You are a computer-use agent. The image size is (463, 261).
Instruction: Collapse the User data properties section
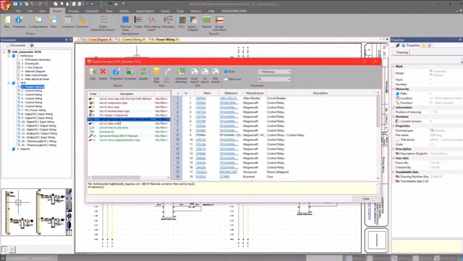coord(393,158)
